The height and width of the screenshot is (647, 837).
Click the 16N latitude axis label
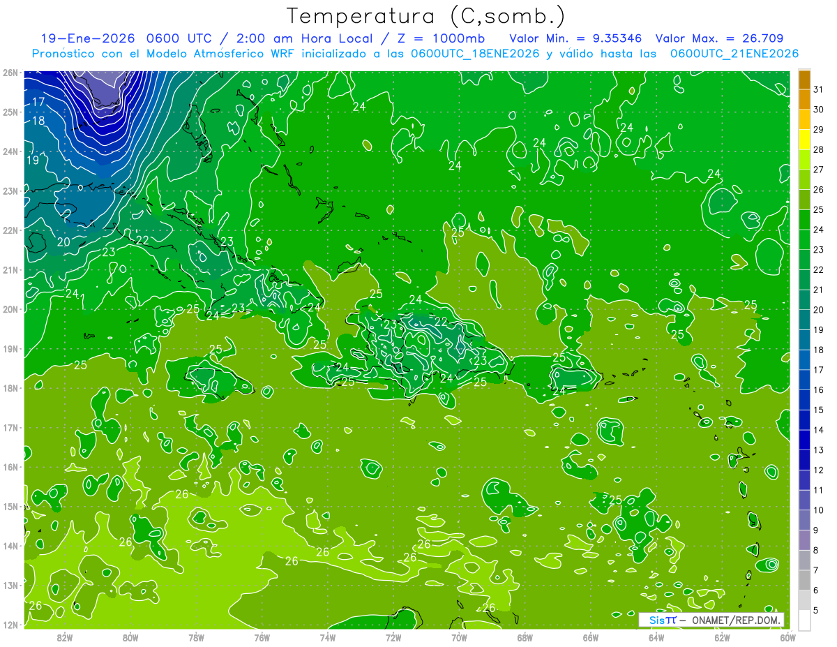click(x=10, y=467)
